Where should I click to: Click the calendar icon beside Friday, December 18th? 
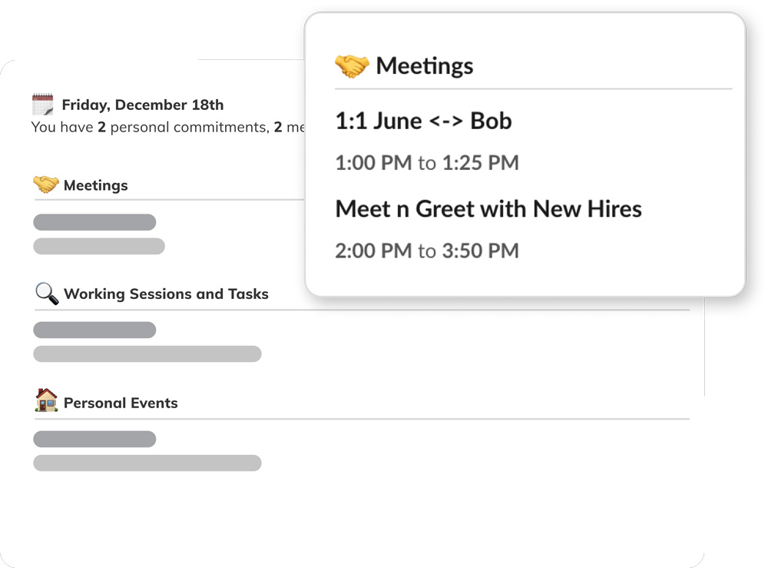pos(43,105)
